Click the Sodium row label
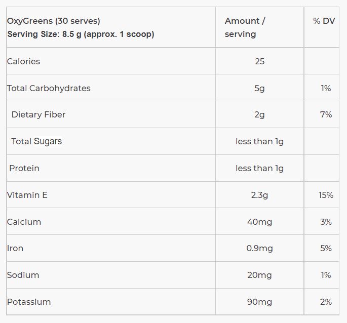The image size is (347, 323). [x=23, y=275]
